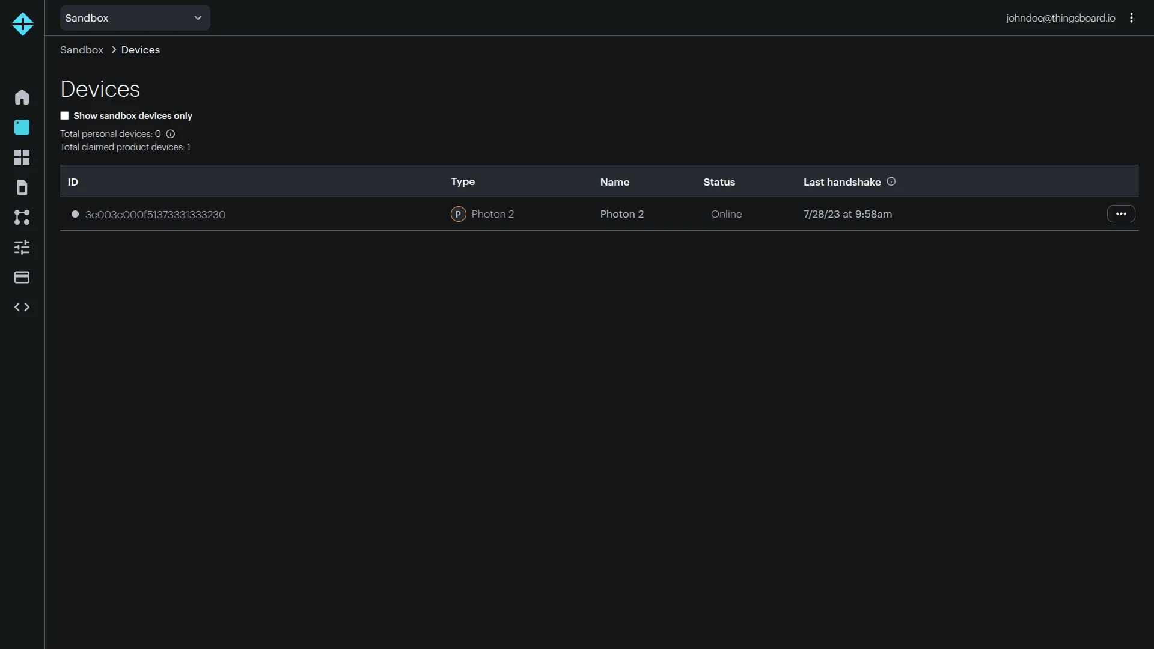Sort by the Name column header
Image resolution: width=1154 pixels, height=649 pixels.
tap(615, 182)
